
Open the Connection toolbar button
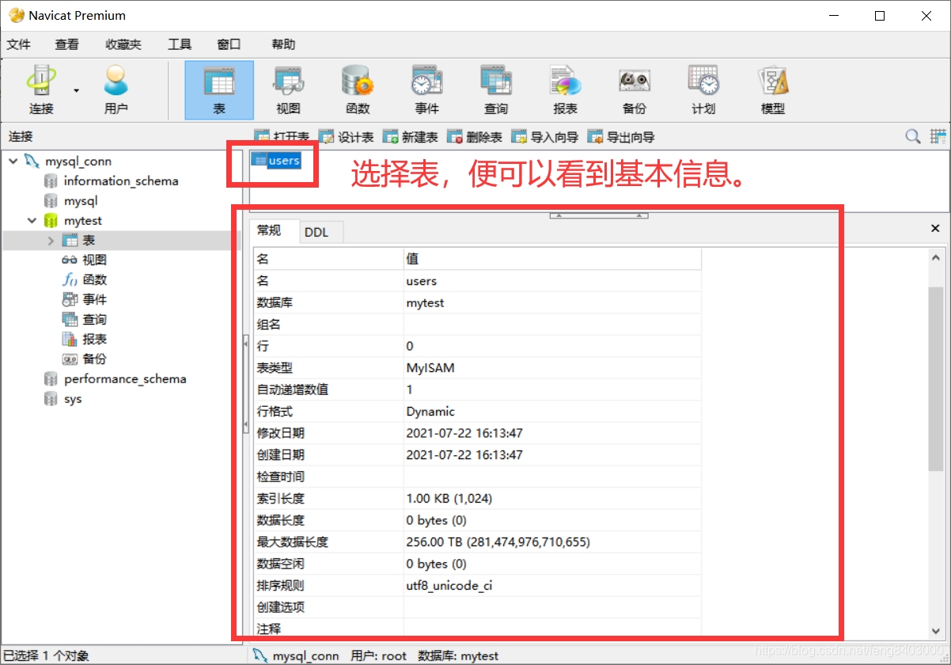point(41,90)
